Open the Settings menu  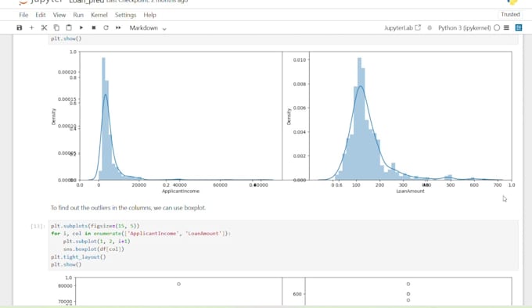pyautogui.click(x=125, y=15)
